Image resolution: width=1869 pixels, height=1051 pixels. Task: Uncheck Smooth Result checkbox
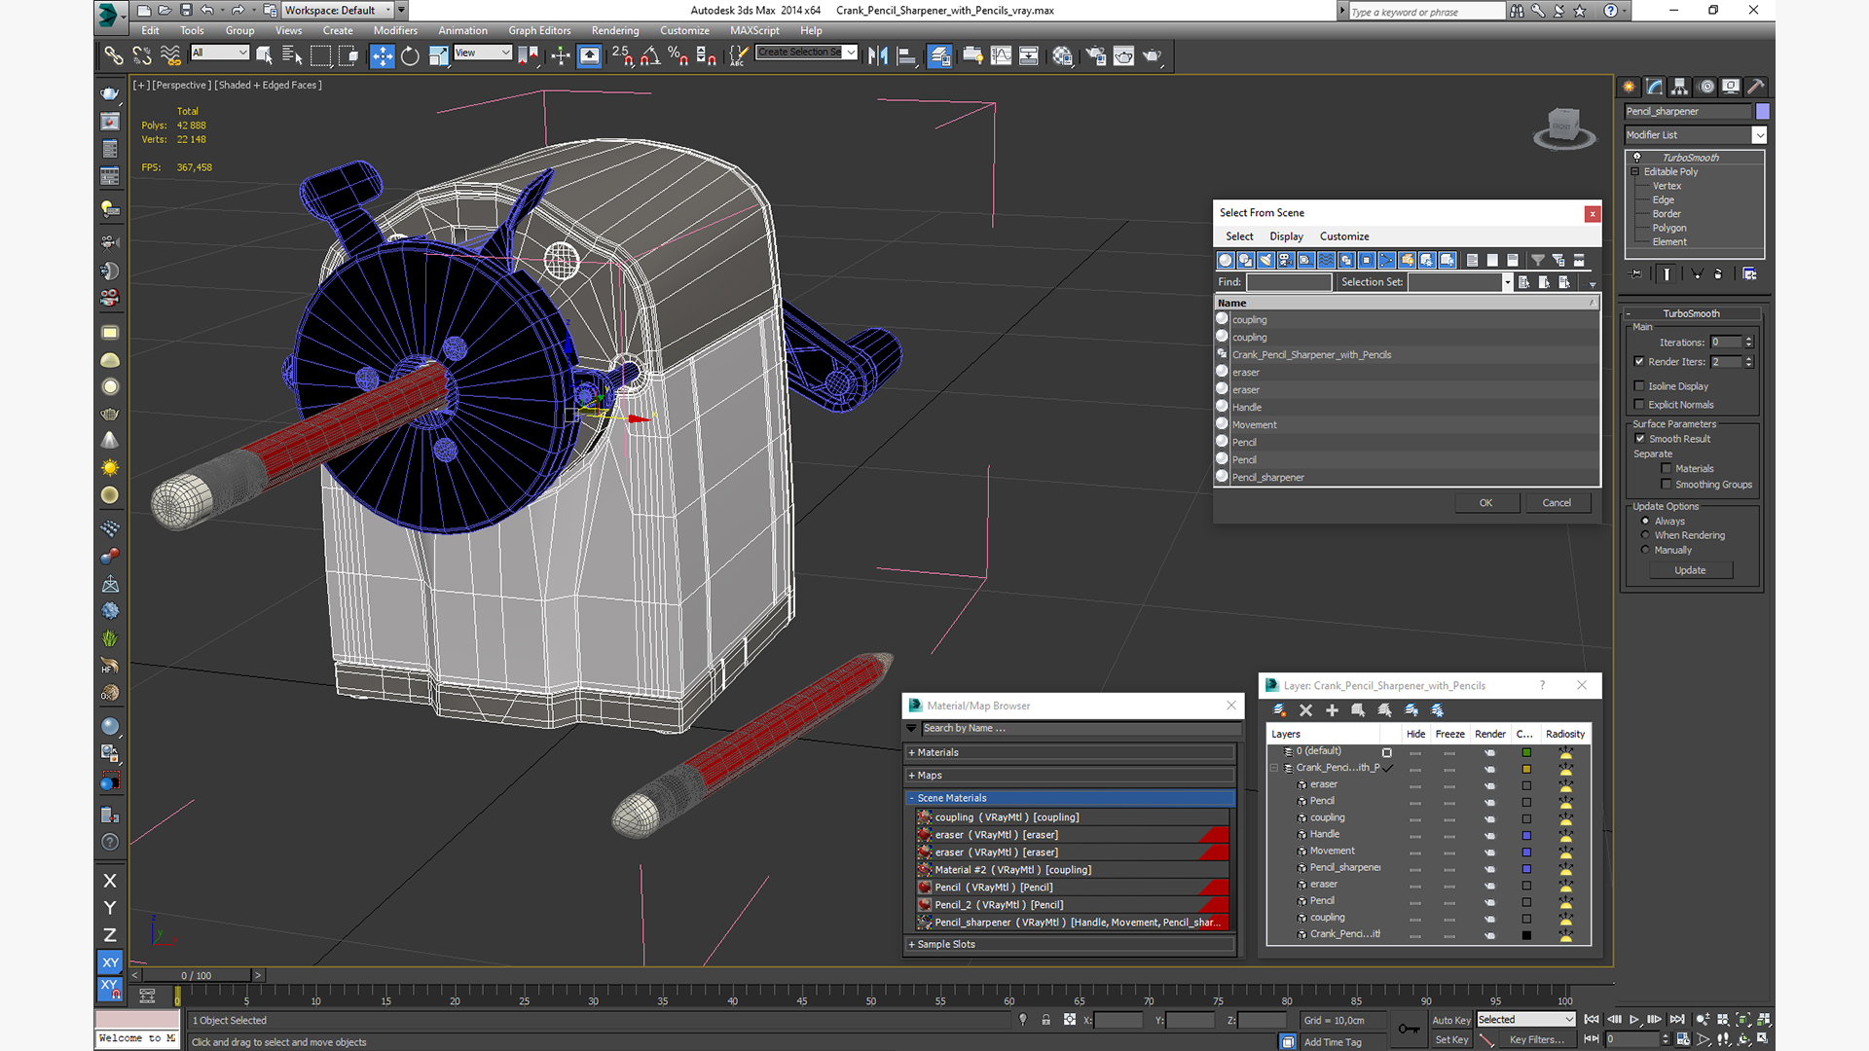click(1639, 439)
